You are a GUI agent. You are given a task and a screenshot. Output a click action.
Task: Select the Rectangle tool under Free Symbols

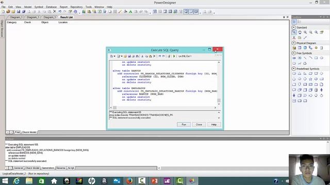click(316, 58)
